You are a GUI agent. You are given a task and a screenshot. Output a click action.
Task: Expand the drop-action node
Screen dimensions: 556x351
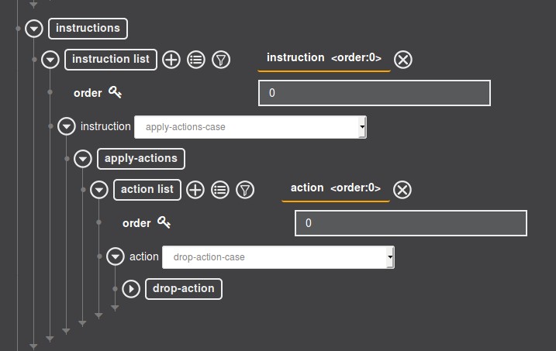(x=131, y=289)
